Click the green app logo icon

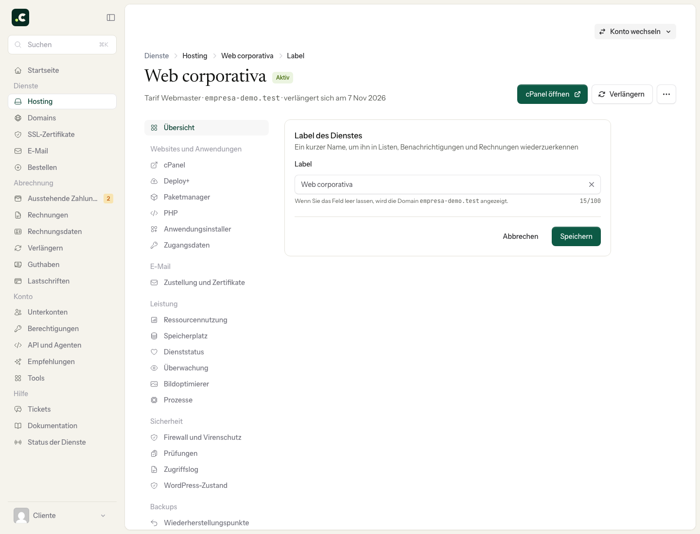[20, 17]
